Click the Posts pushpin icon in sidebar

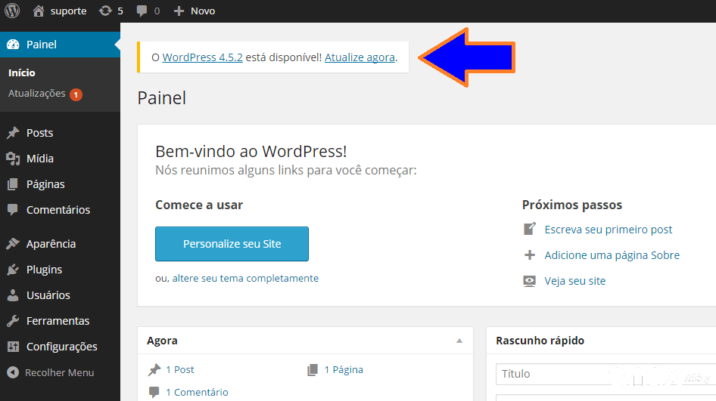[x=13, y=133]
